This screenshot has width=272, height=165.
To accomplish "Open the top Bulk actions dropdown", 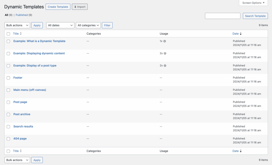I will pos(17,25).
